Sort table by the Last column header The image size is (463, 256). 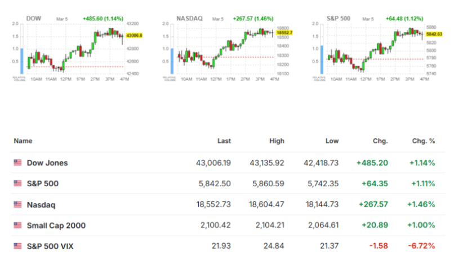click(224, 141)
